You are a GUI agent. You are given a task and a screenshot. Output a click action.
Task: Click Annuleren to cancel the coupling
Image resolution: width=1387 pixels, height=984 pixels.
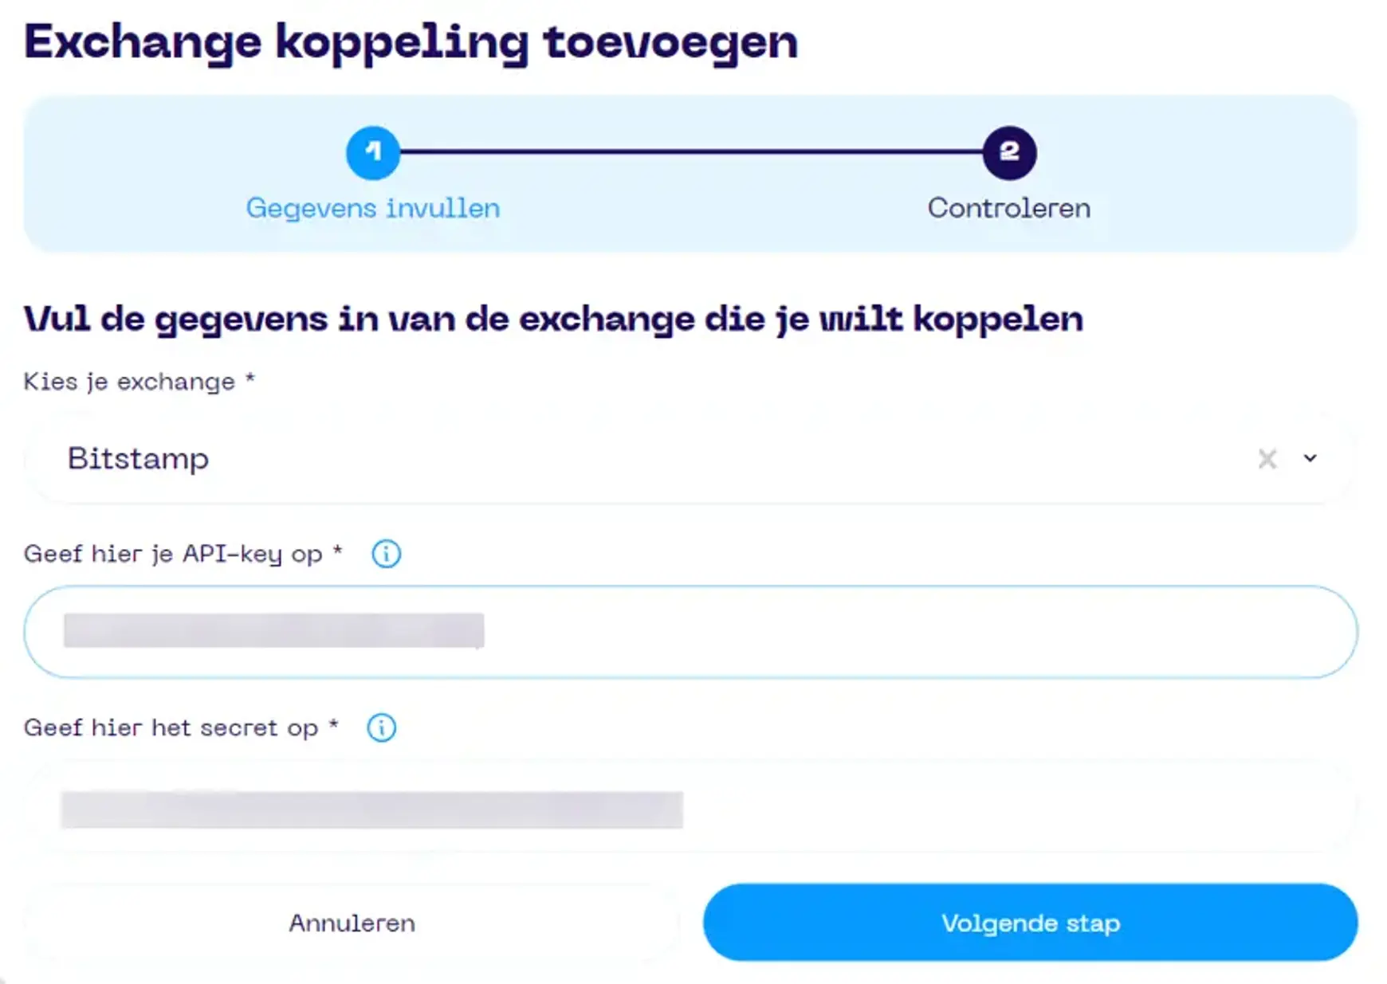pos(351,922)
